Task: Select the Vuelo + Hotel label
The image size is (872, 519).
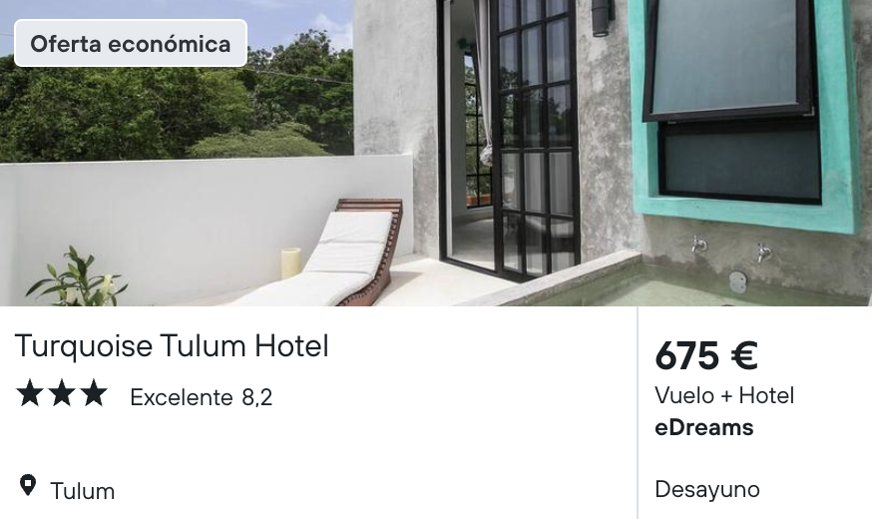Action: pyautogui.click(x=724, y=395)
